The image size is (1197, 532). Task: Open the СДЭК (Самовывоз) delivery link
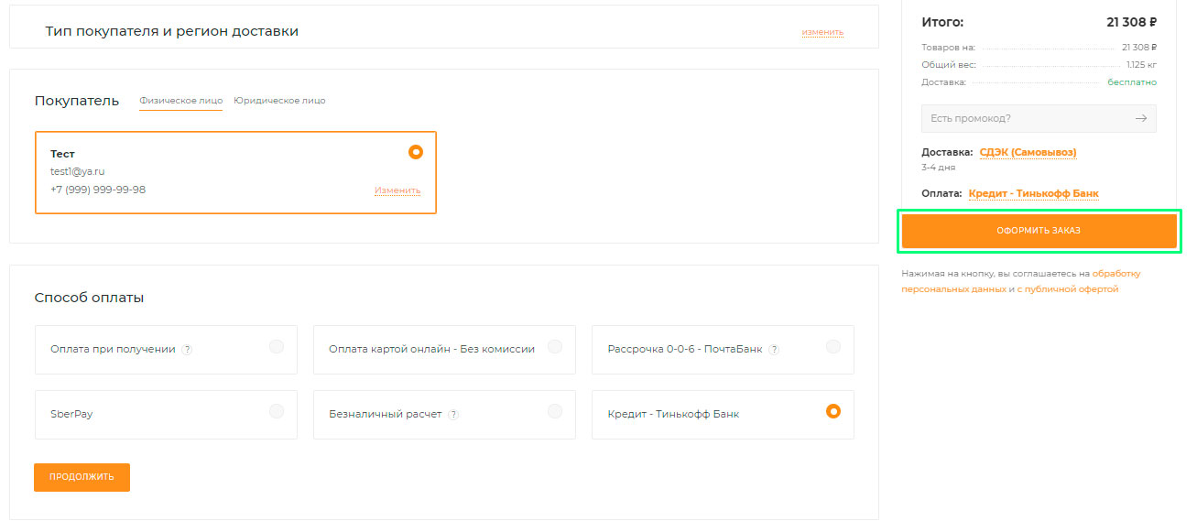[x=1028, y=153]
